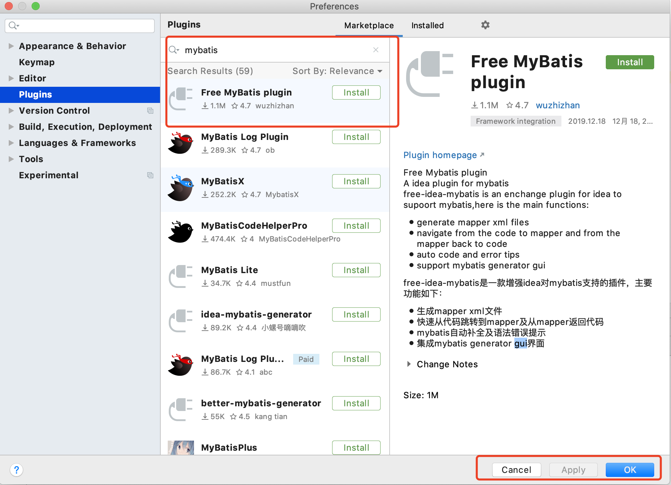Click the search magnifier icon in plugin search
The width and height of the screenshot is (671, 485).
coord(174,50)
